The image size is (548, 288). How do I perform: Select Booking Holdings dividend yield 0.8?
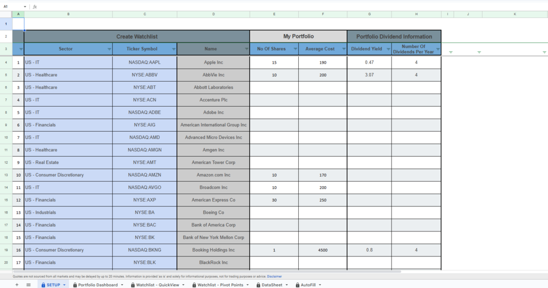tap(369, 250)
